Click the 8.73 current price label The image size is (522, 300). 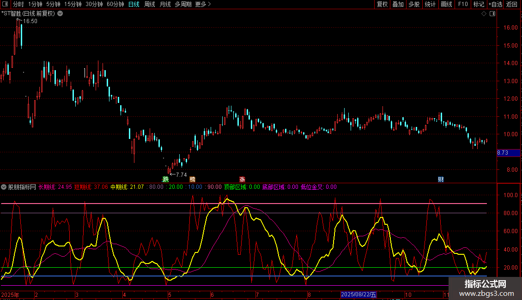[x=503, y=153]
